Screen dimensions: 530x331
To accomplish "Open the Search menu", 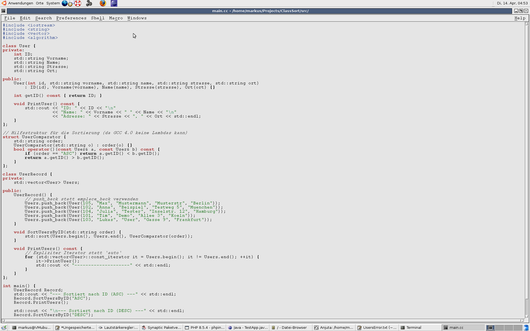I will pyautogui.click(x=43, y=18).
